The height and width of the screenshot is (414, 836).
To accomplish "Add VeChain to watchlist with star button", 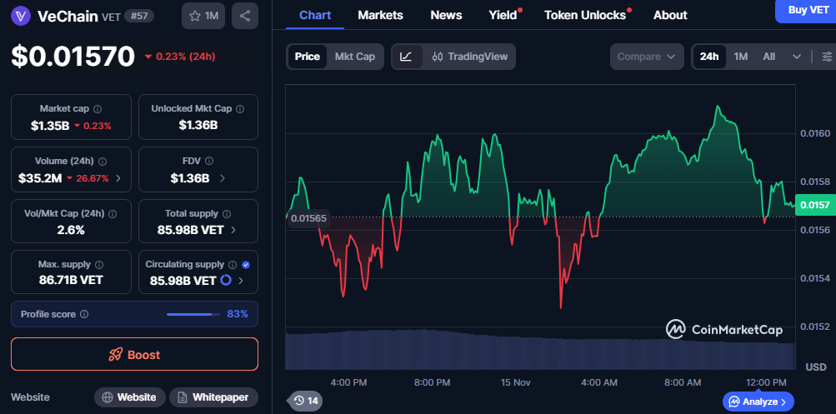I will (203, 16).
